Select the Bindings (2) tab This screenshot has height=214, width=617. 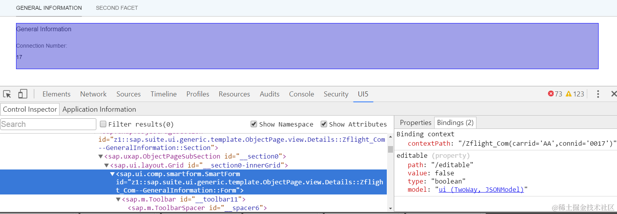coord(455,123)
